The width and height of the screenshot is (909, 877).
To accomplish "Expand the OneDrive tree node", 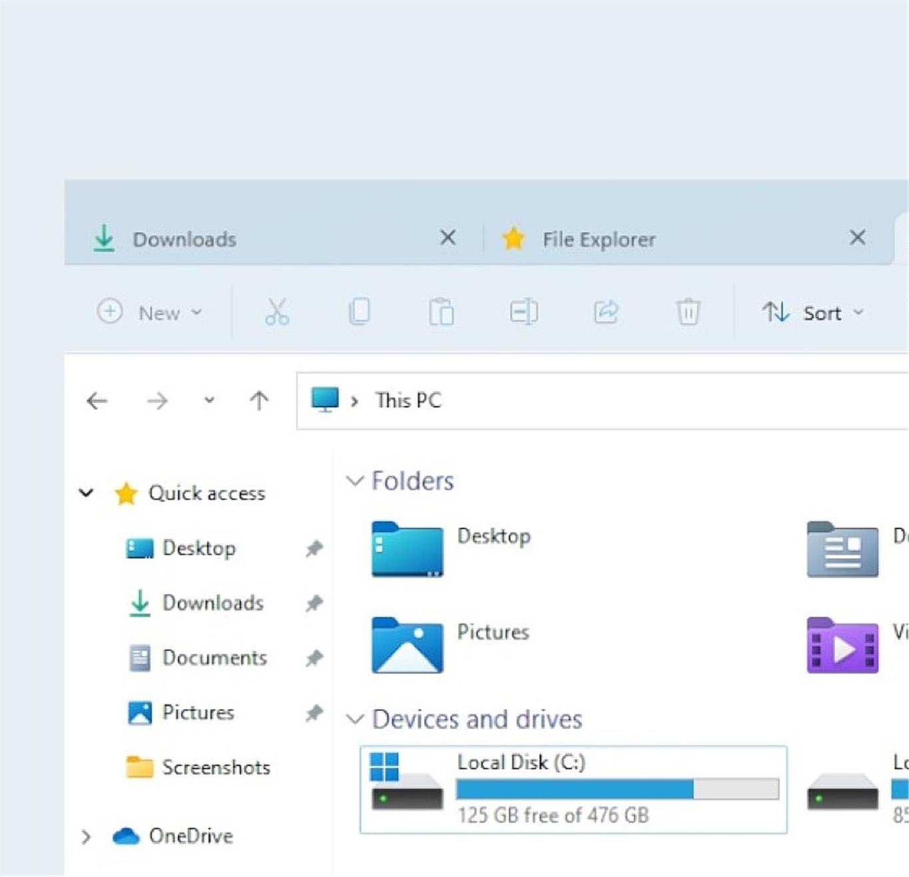I will click(86, 836).
